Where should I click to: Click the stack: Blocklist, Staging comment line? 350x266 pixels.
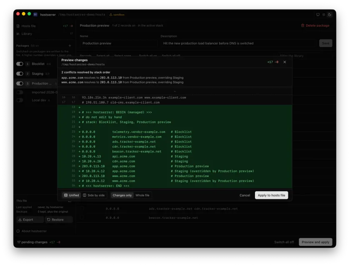click(x=175, y=122)
